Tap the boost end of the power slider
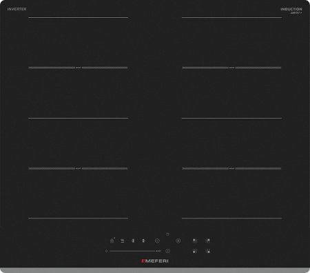The height and width of the screenshot is (273, 310). coord(158,251)
